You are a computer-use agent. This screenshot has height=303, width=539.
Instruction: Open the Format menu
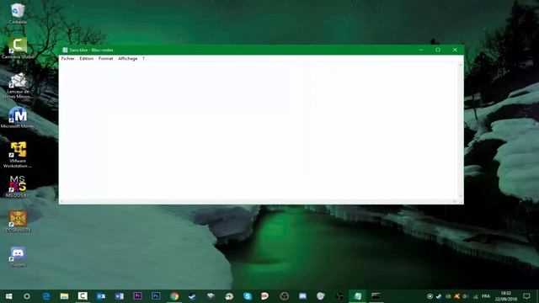coord(105,59)
